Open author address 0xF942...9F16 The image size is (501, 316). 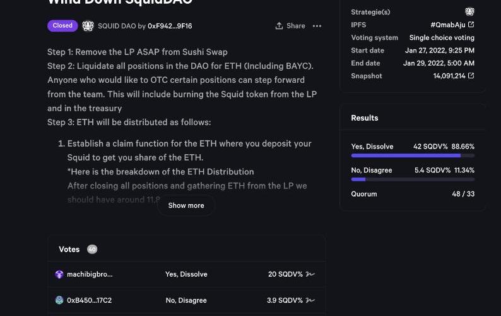(x=170, y=26)
